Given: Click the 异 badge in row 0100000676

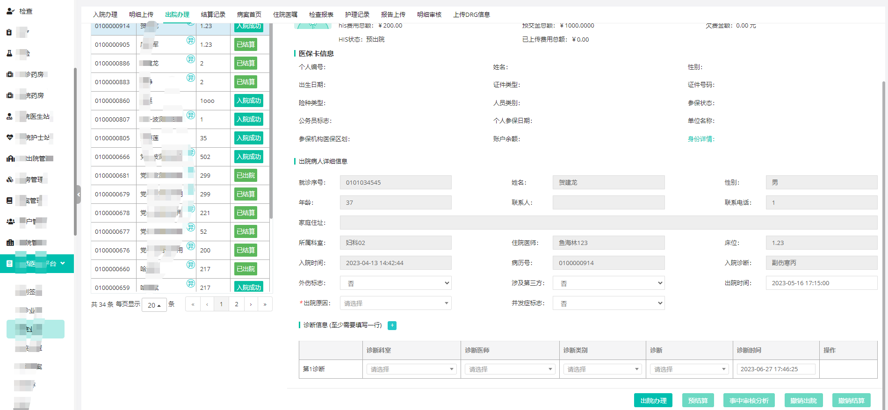Looking at the screenshot, I should pos(191,246).
